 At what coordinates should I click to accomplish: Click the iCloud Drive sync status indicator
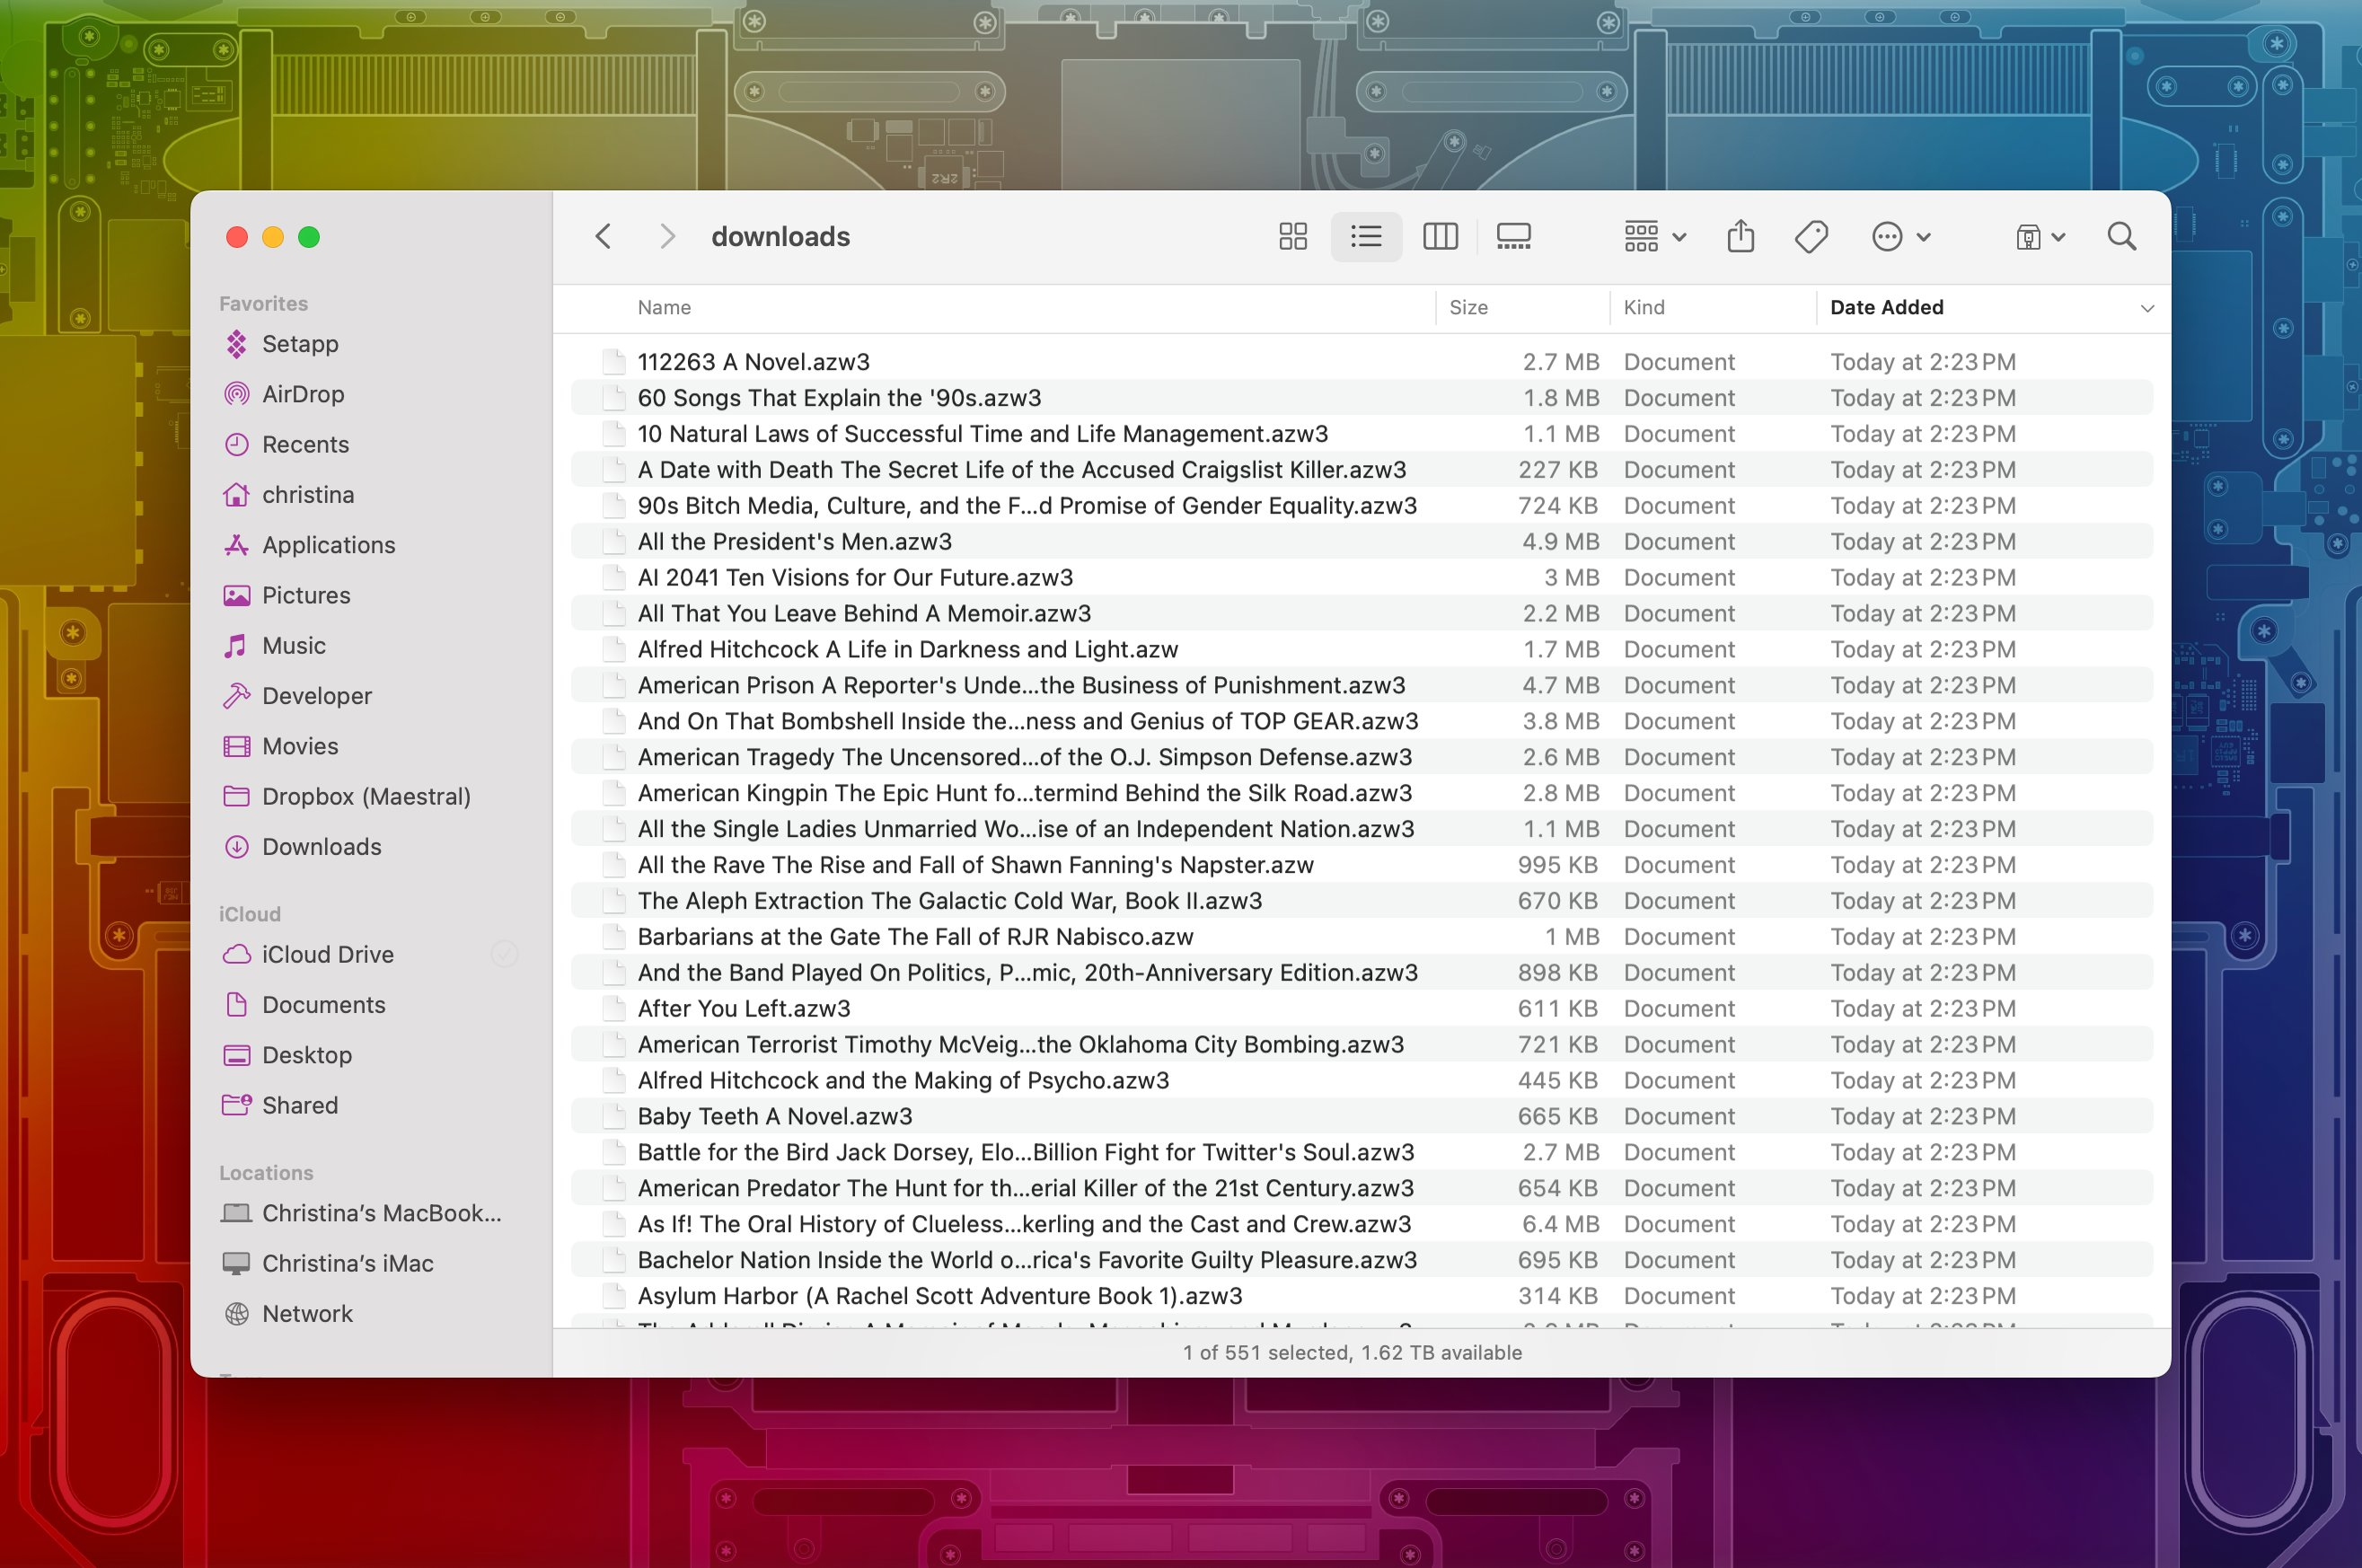(x=505, y=955)
